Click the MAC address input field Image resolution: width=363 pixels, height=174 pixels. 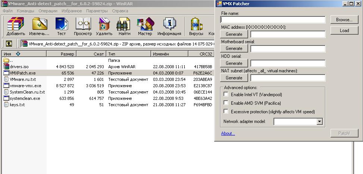[288, 34]
